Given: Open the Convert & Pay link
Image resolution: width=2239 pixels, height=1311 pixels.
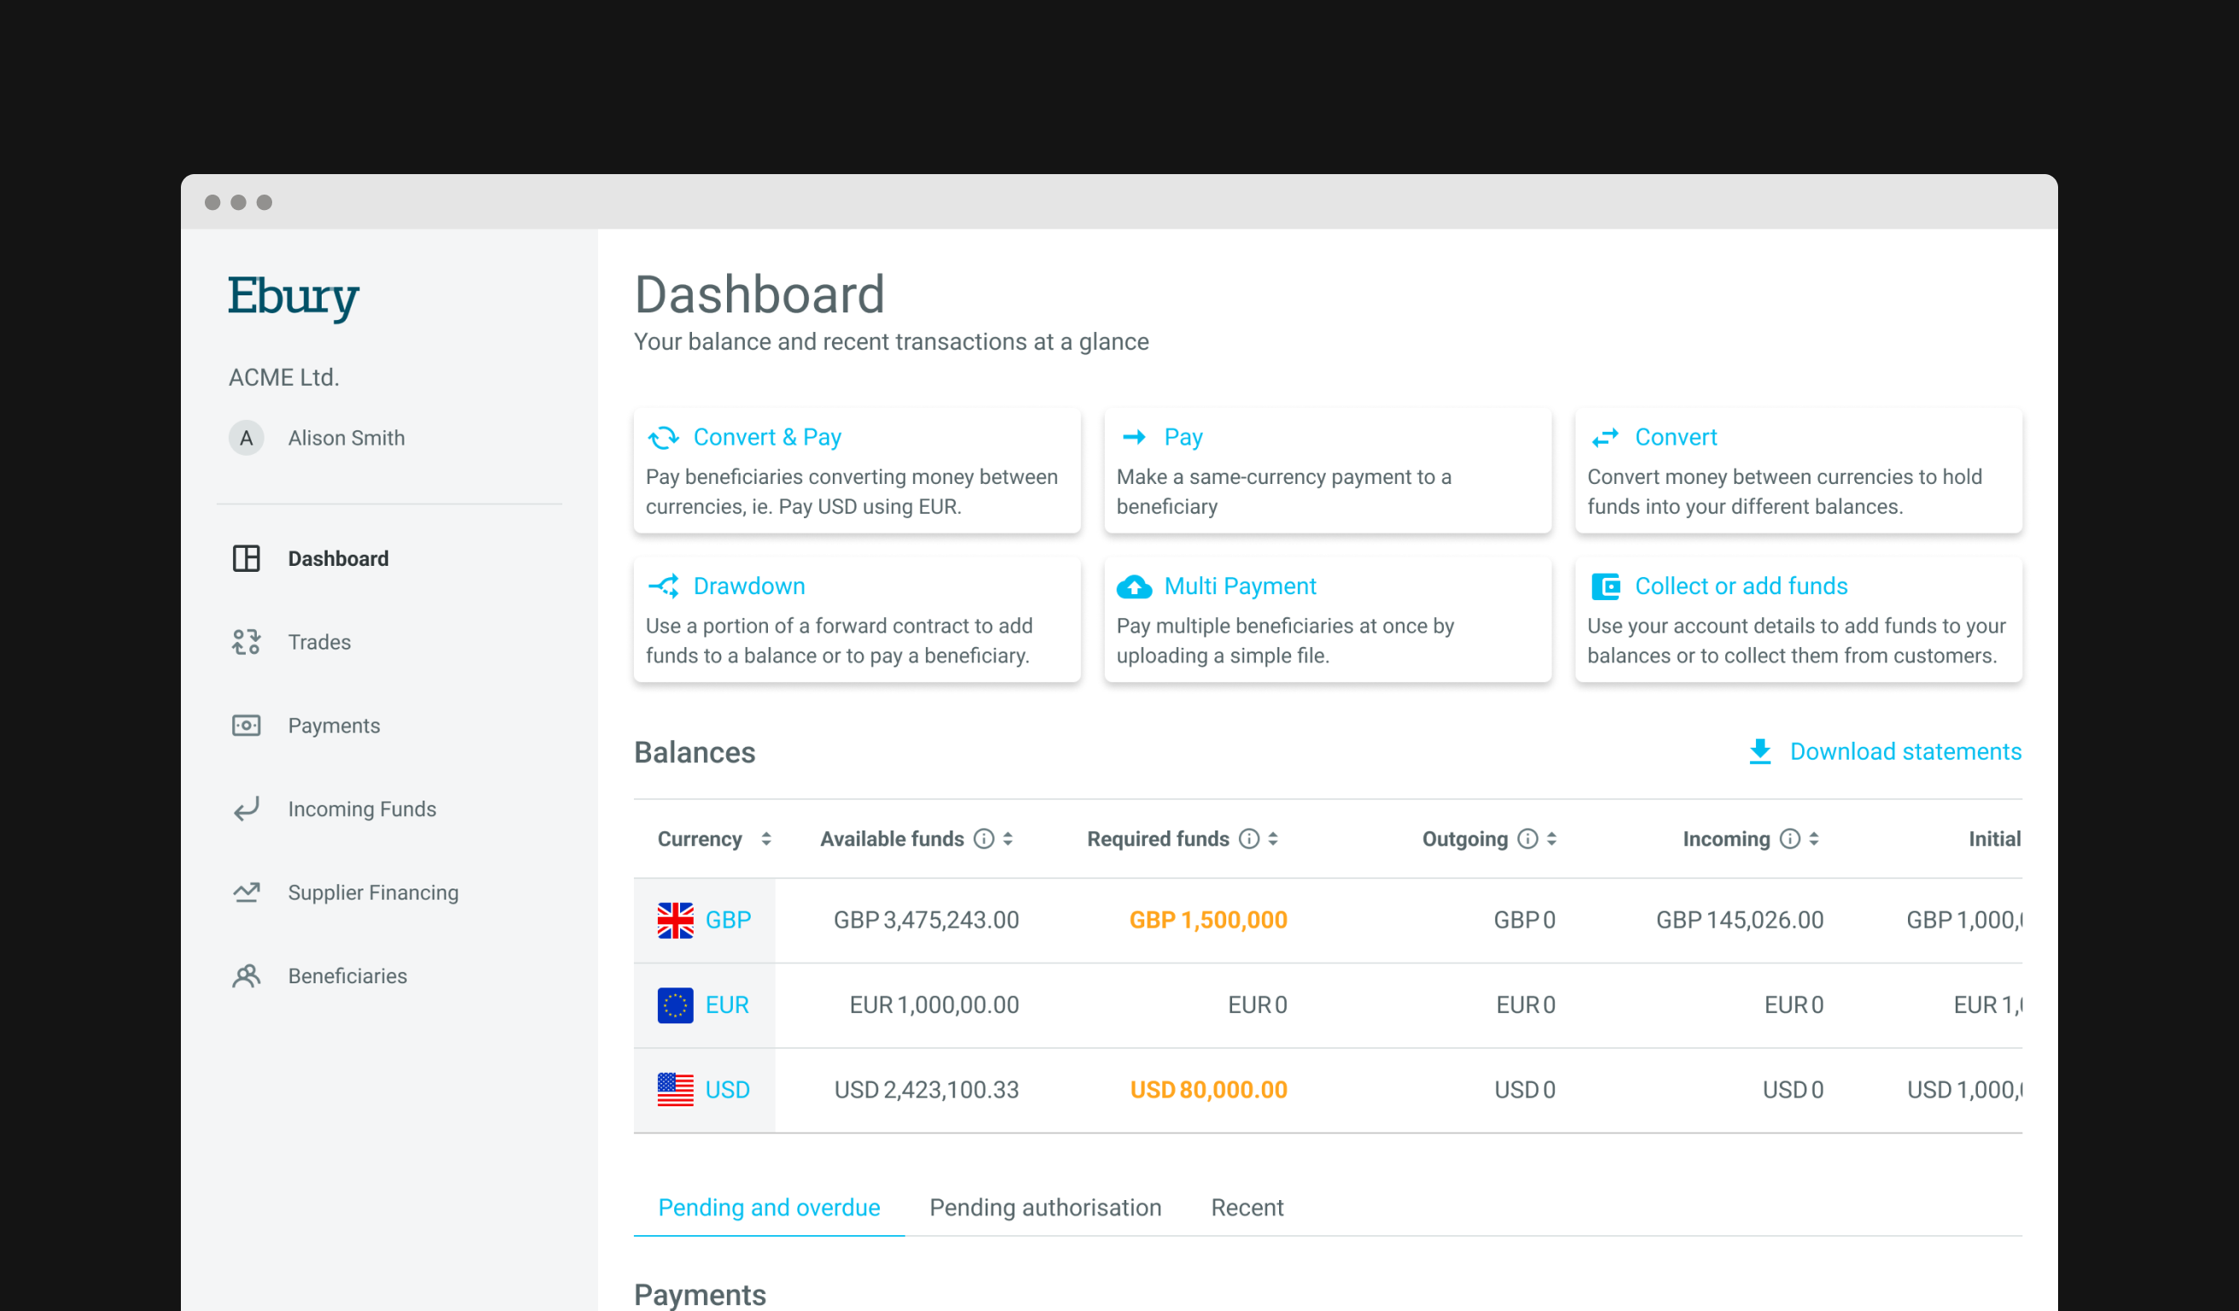Looking at the screenshot, I should coord(767,436).
